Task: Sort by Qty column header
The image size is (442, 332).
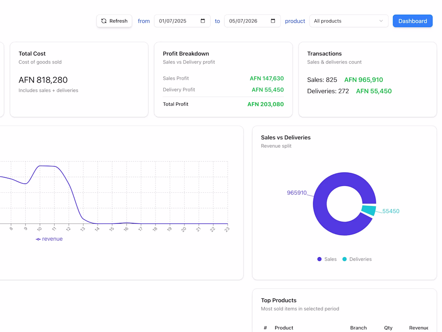Action: click(x=388, y=328)
